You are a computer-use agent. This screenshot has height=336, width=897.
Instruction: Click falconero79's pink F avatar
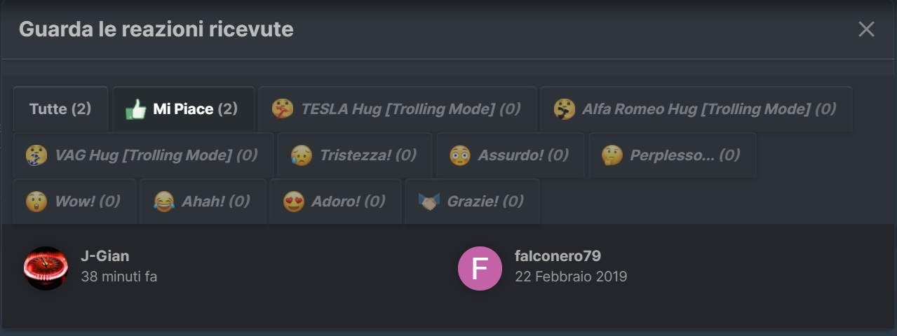(480, 267)
